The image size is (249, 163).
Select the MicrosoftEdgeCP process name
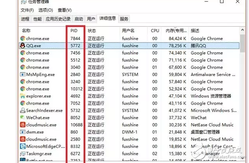pos(46,146)
